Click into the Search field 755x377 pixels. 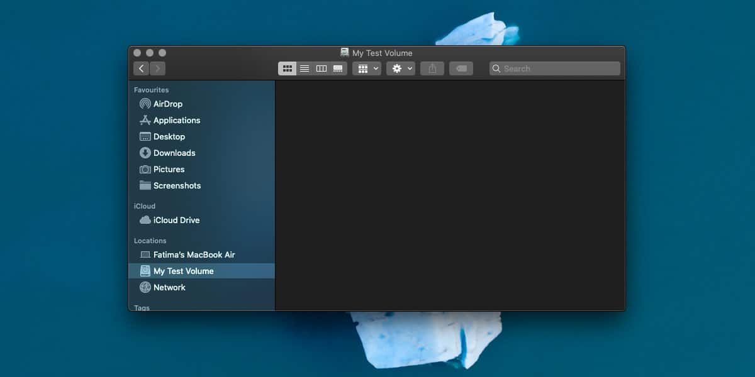pyautogui.click(x=555, y=68)
